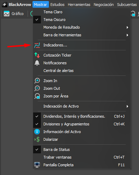Click the blue Información del Activo icon
Image resolution: width=139 pixels, height=175 pixels.
coord(37,132)
